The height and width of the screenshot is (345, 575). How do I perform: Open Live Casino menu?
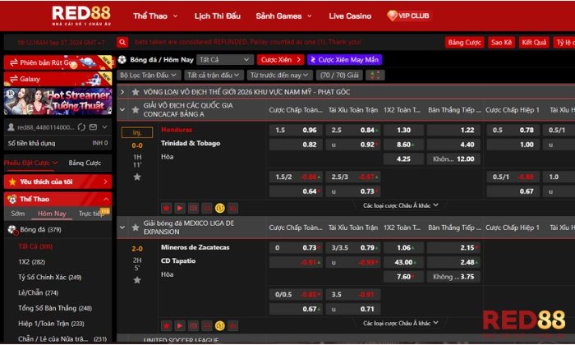coord(350,16)
